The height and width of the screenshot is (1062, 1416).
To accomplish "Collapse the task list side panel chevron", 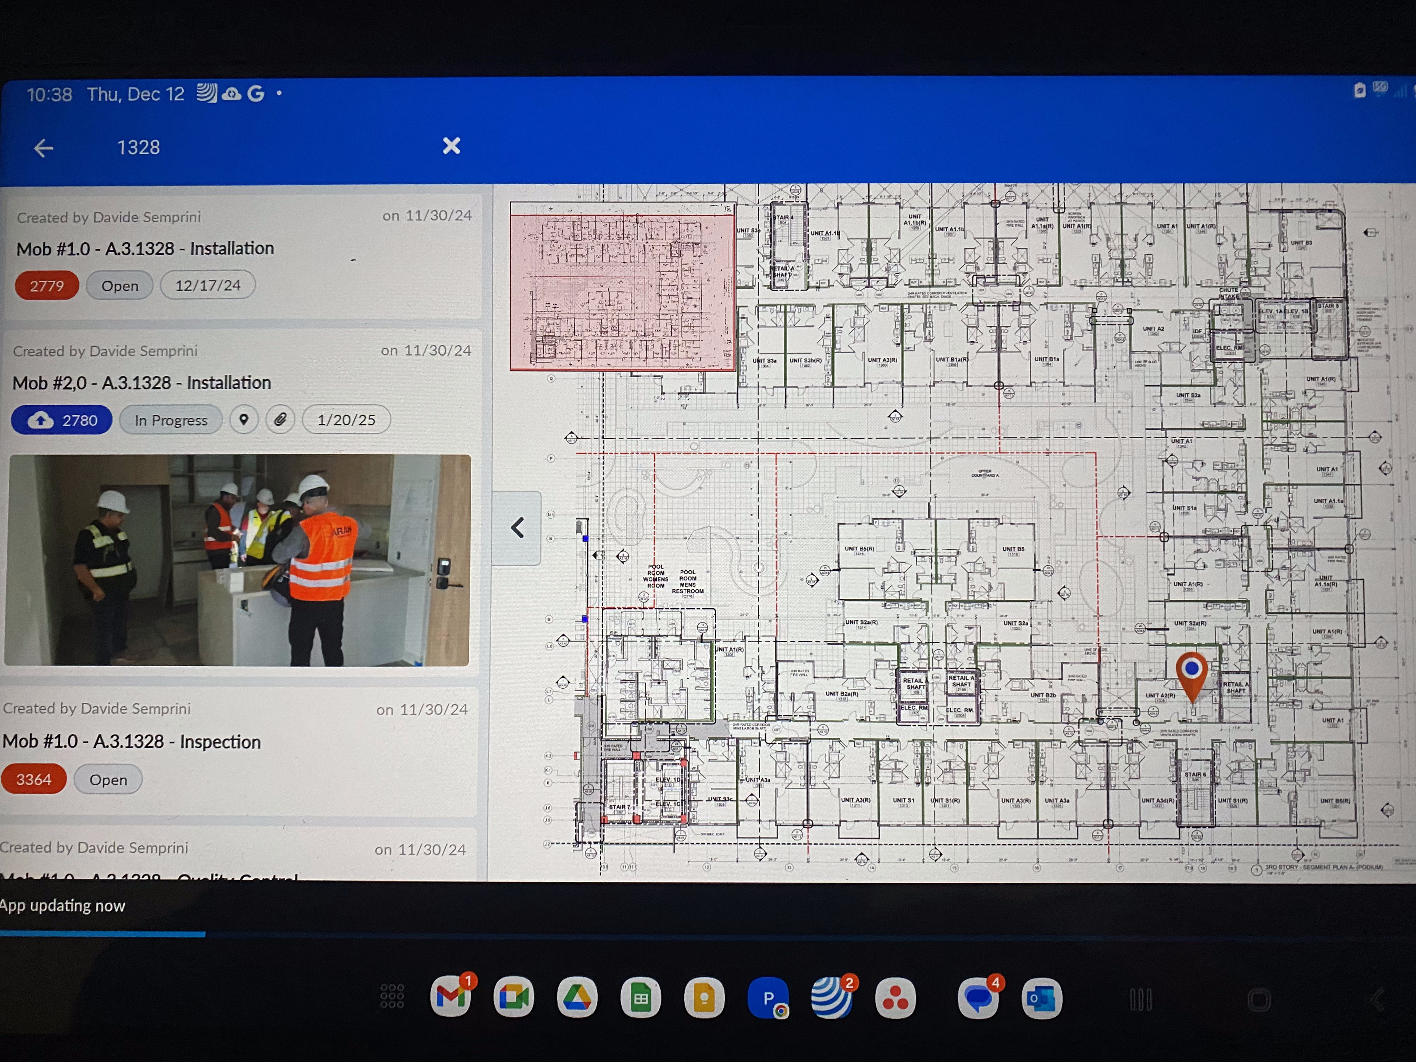I will 517,528.
